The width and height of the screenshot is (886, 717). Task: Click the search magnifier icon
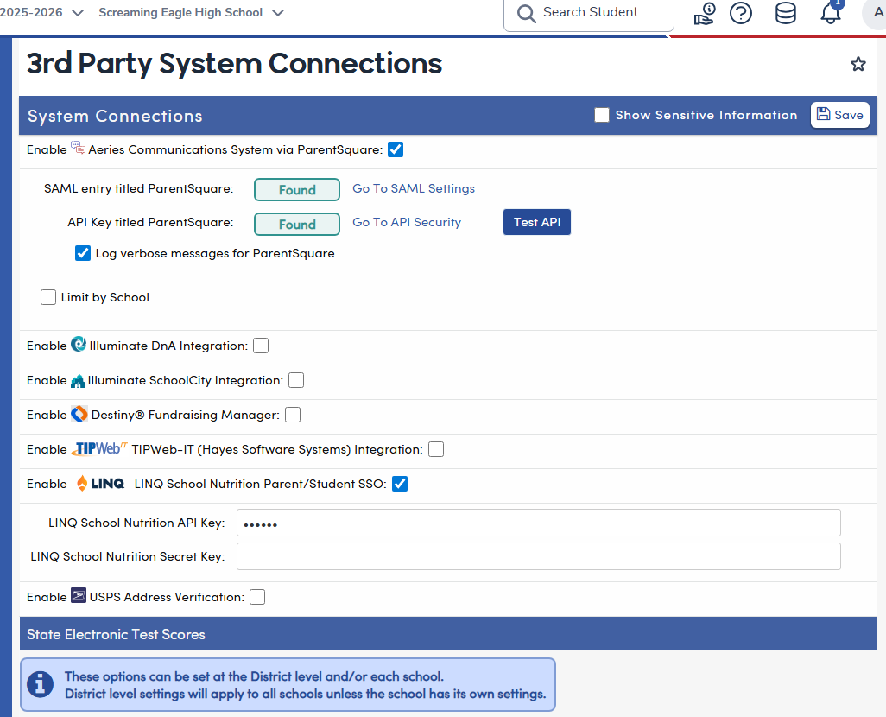[x=526, y=14]
